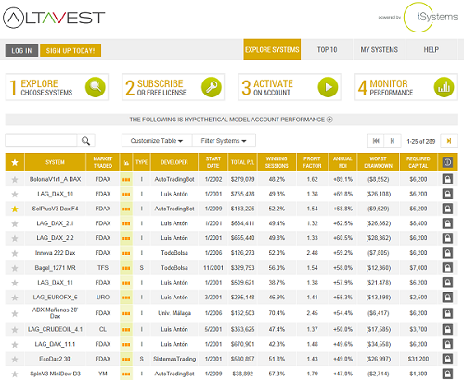Screen dimensions: 464x380
Task: Click lock icon for LAG_DAX_11.1 row
Action: 447,344
